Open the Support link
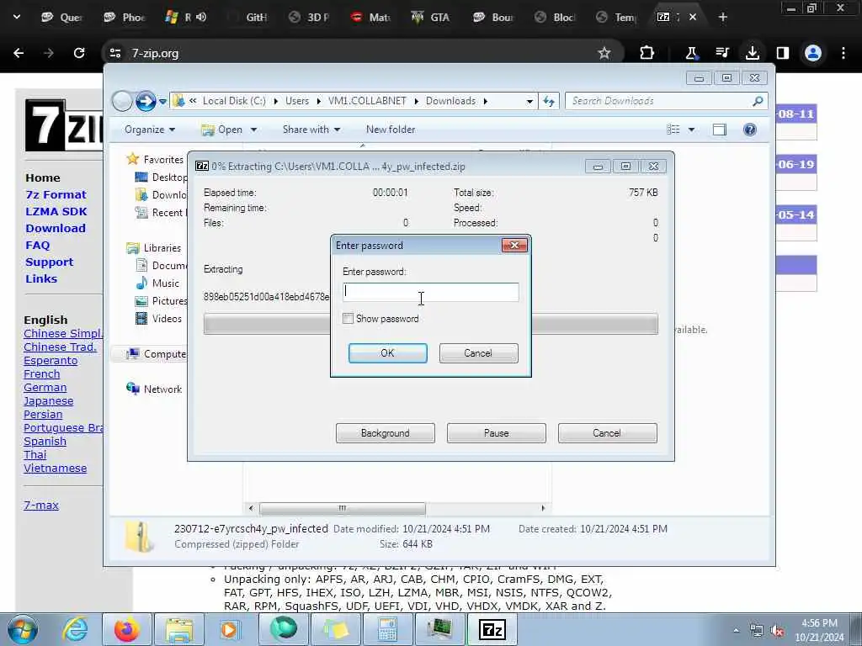This screenshot has width=862, height=646. click(49, 262)
